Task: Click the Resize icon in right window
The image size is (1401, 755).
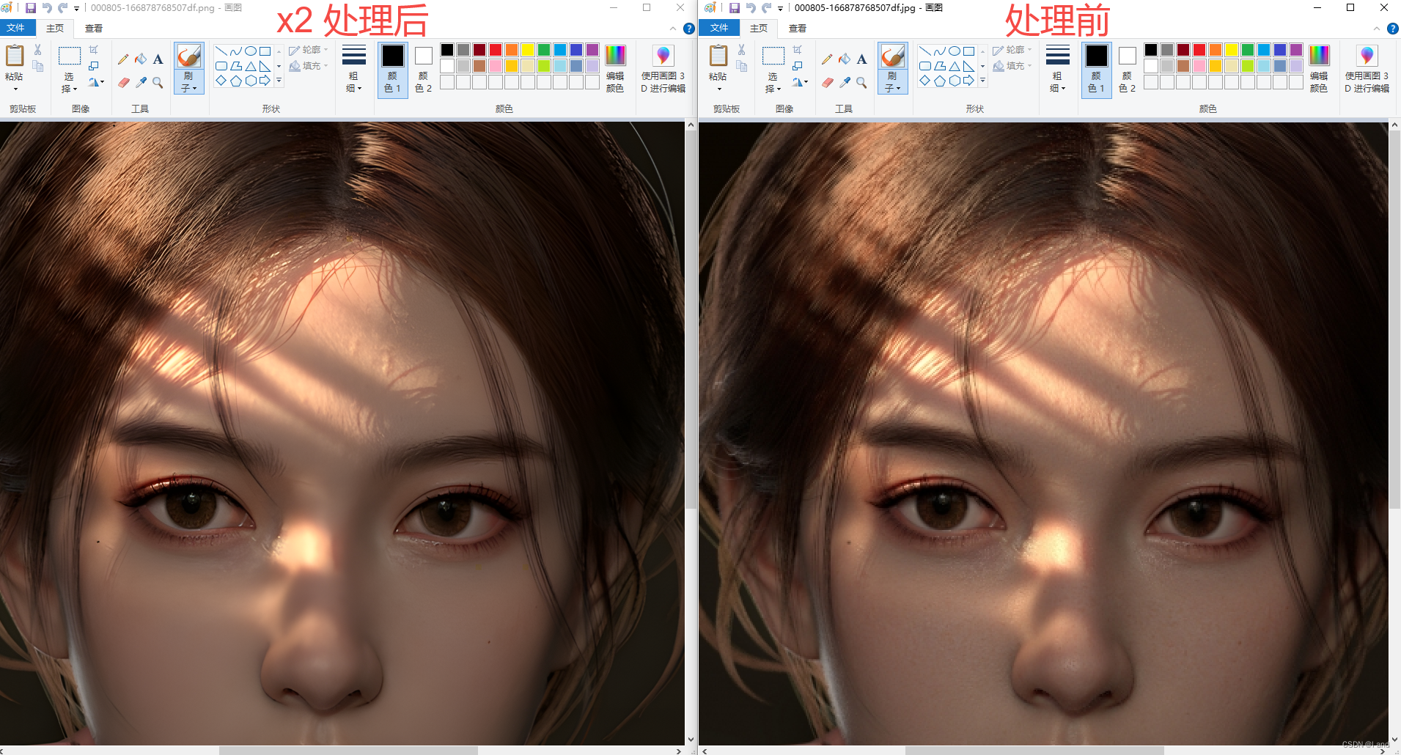Action: point(798,66)
